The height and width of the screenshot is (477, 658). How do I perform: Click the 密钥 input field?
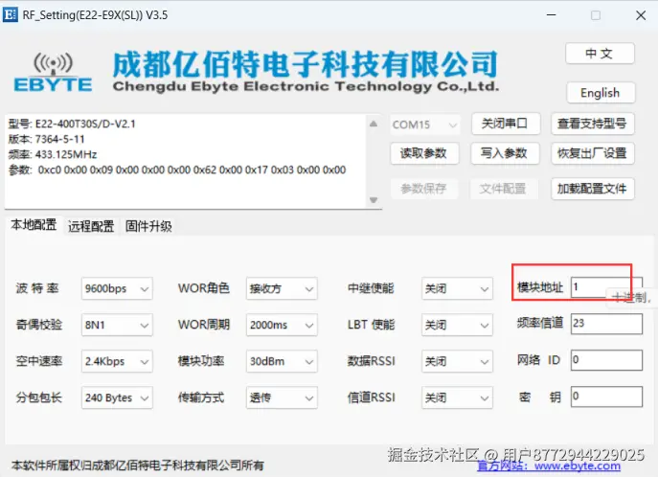coord(606,397)
